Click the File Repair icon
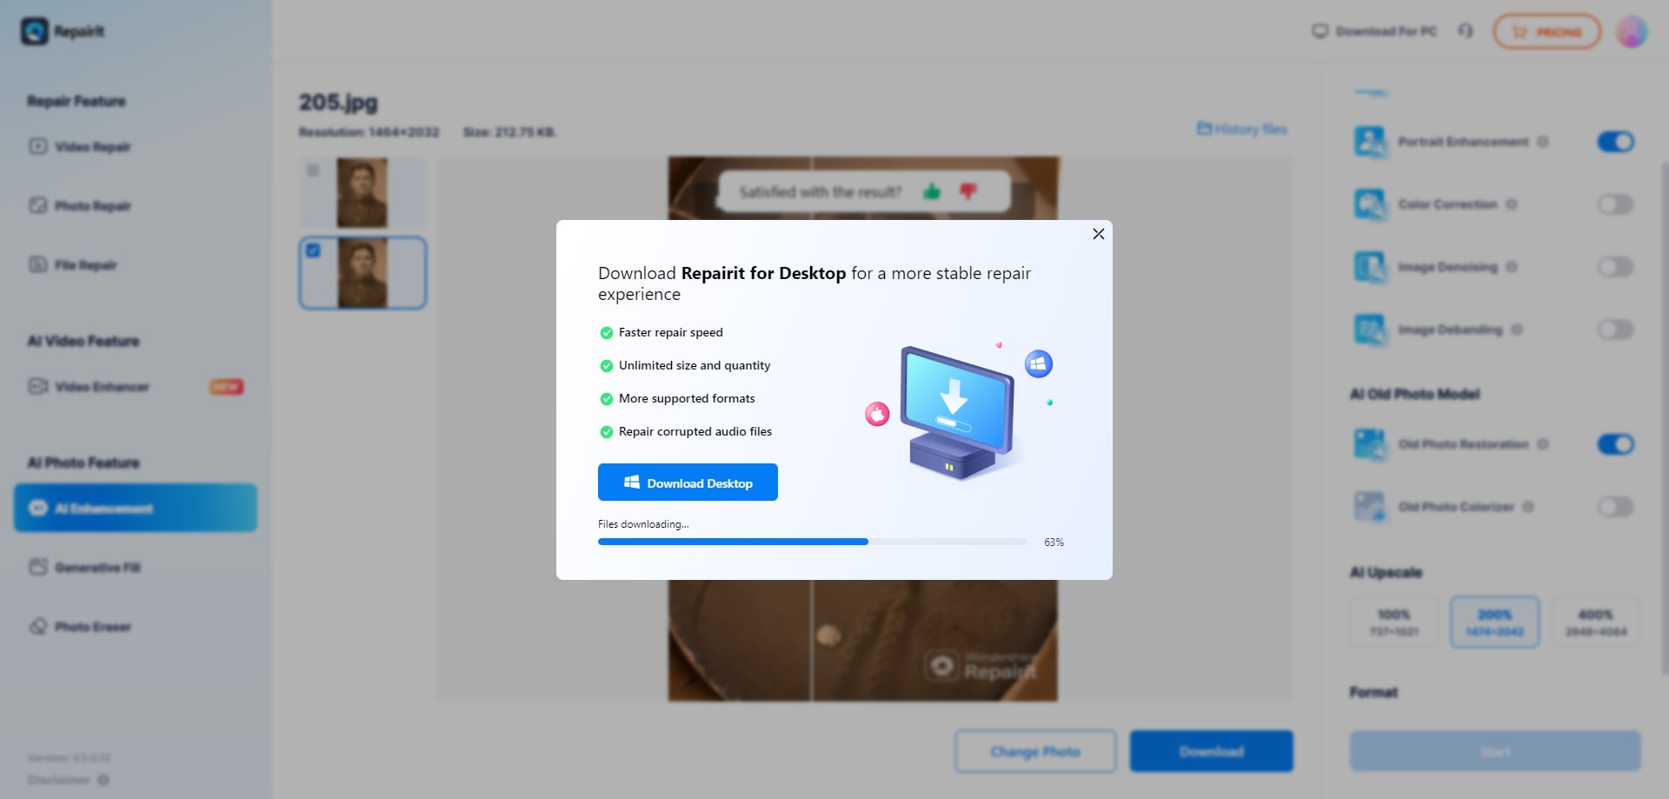The height and width of the screenshot is (799, 1669). [x=37, y=264]
